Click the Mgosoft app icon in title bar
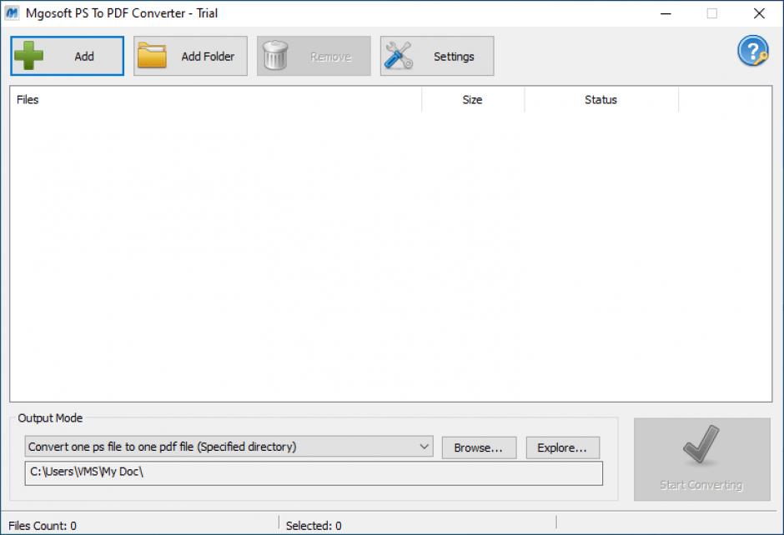This screenshot has width=784, height=535. click(x=12, y=13)
